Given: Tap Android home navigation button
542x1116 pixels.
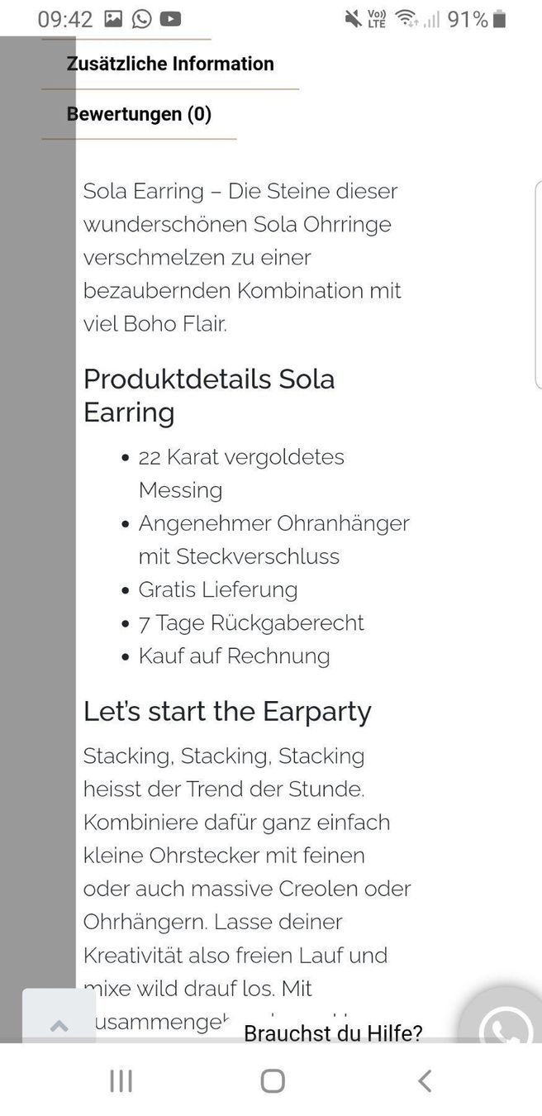Looking at the screenshot, I should (273, 1080).
